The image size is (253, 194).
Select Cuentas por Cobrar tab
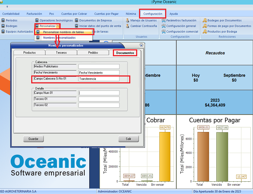click(74, 14)
